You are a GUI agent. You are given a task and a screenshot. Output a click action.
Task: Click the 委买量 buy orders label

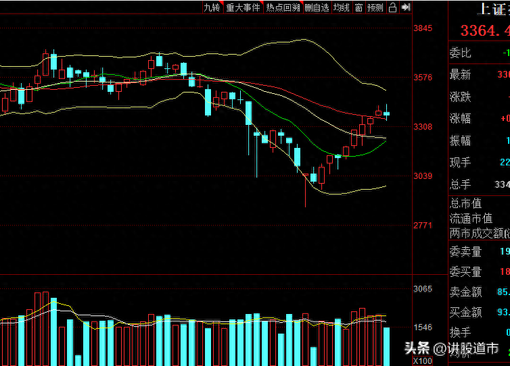465,272
